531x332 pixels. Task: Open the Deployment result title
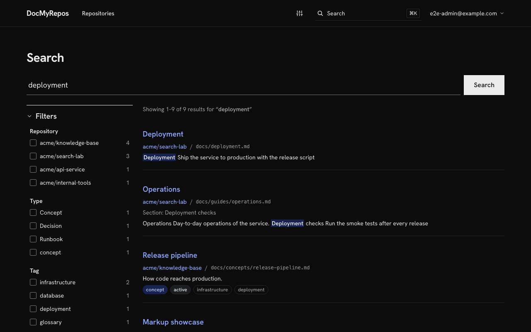tap(163, 134)
